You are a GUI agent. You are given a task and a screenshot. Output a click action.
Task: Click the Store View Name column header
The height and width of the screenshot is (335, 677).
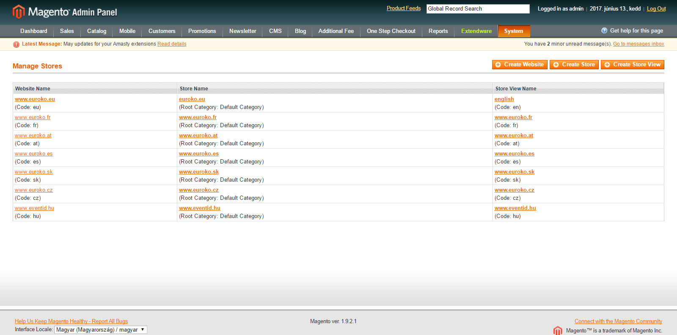point(578,88)
